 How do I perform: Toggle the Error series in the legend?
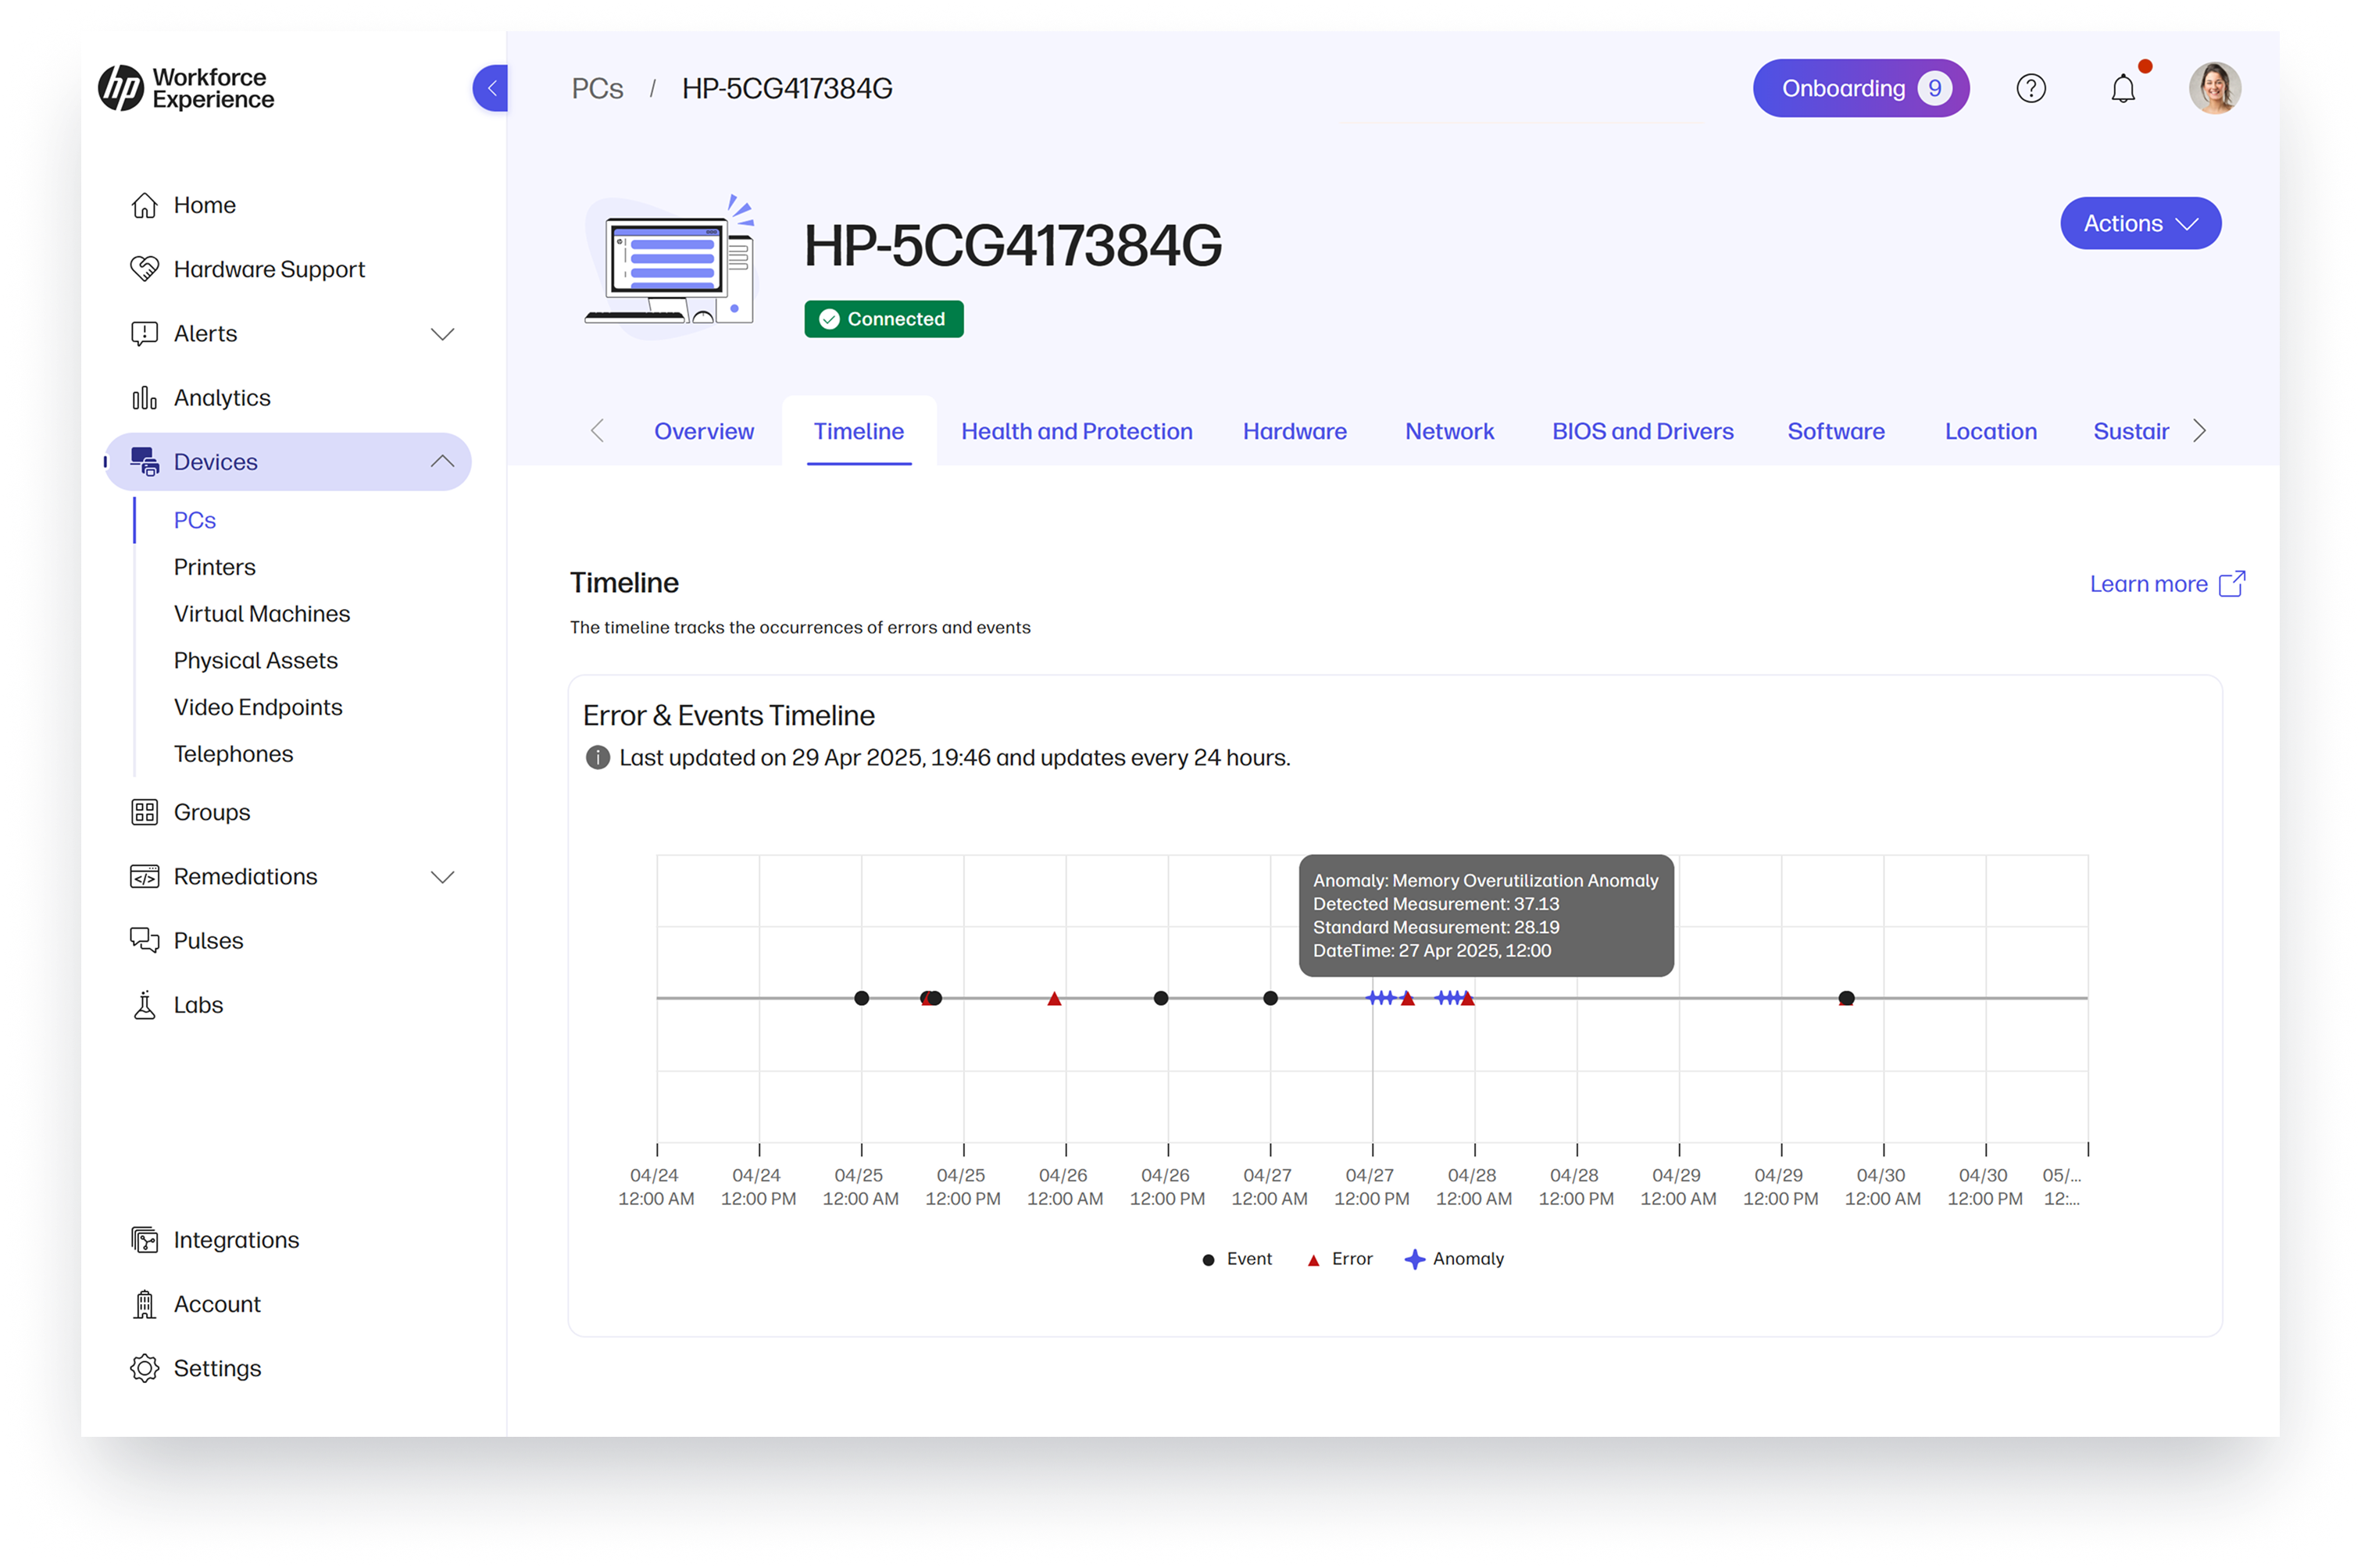[1340, 1259]
